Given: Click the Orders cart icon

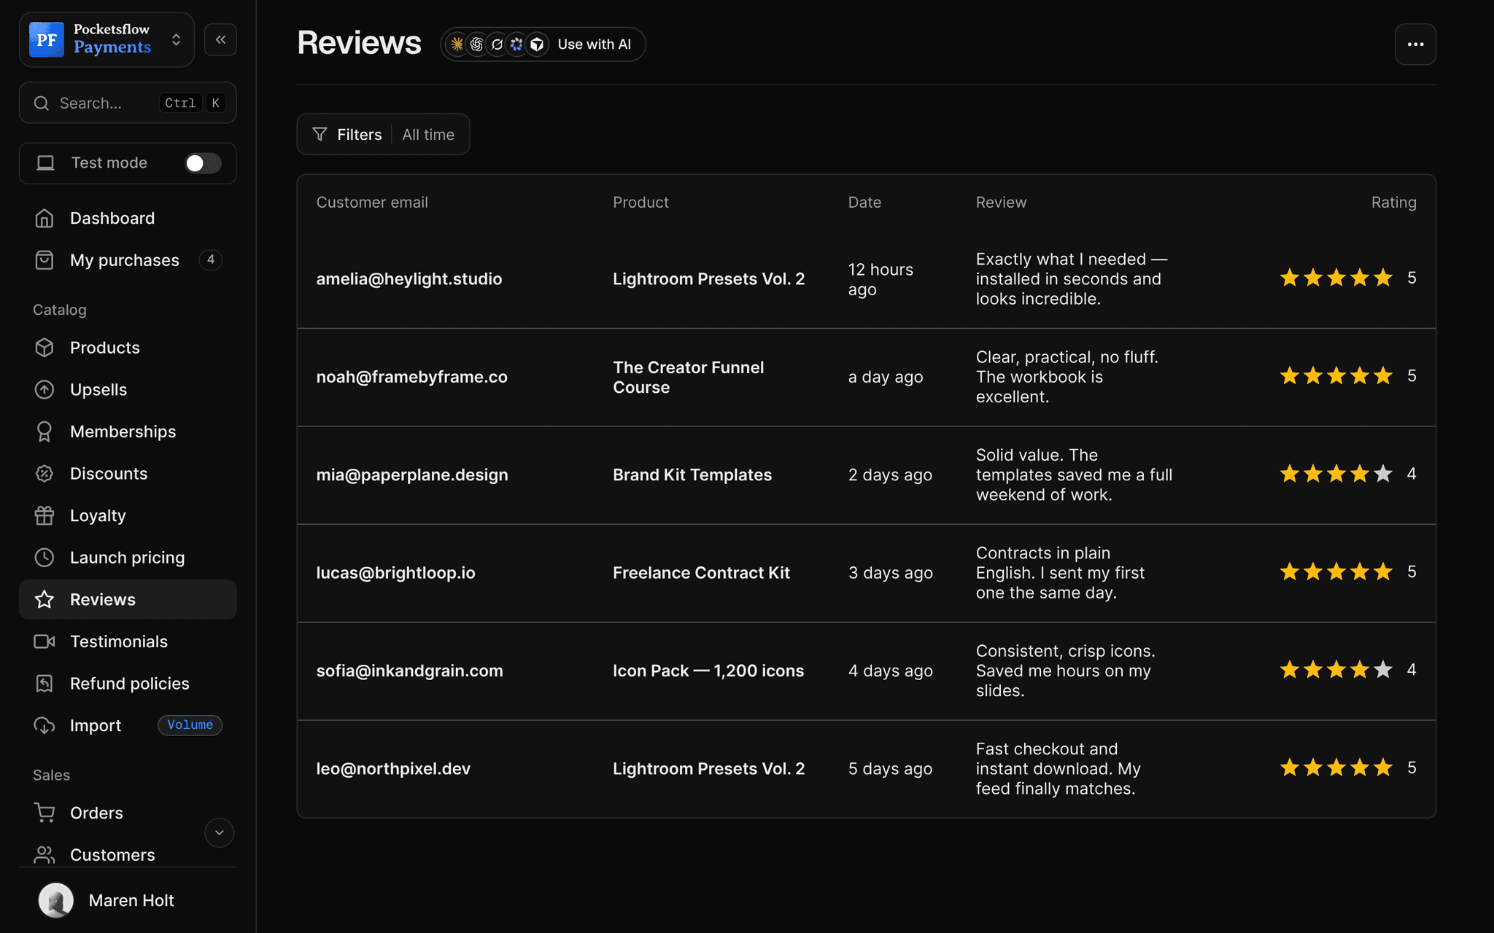Looking at the screenshot, I should (44, 813).
